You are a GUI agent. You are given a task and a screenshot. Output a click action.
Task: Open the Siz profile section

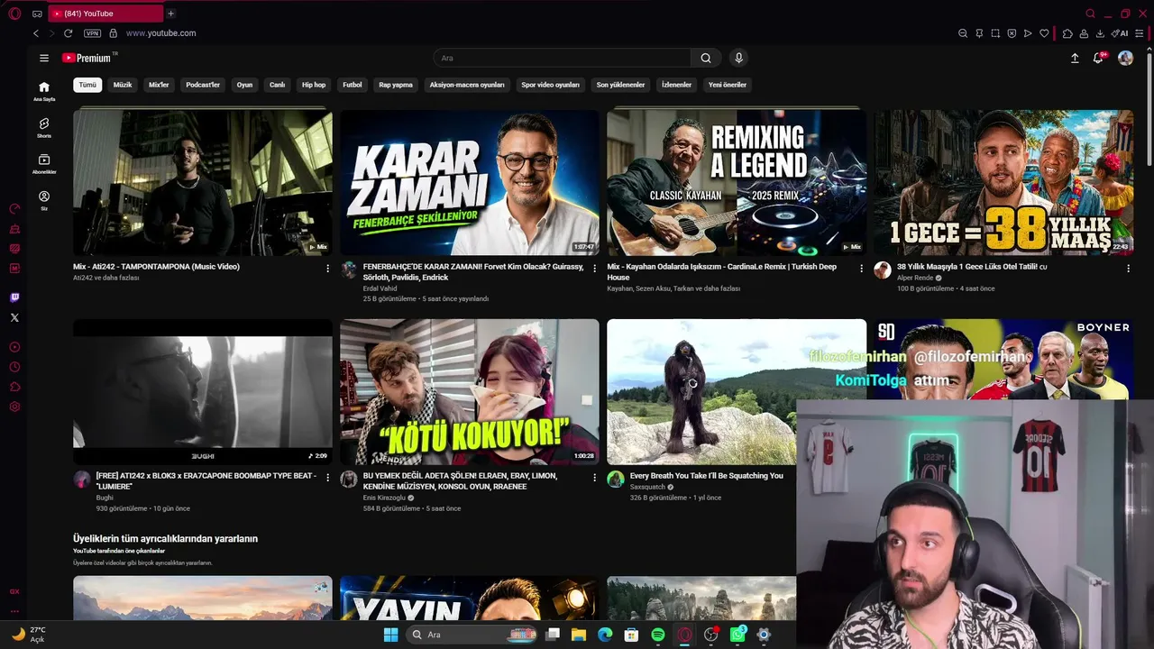click(44, 200)
